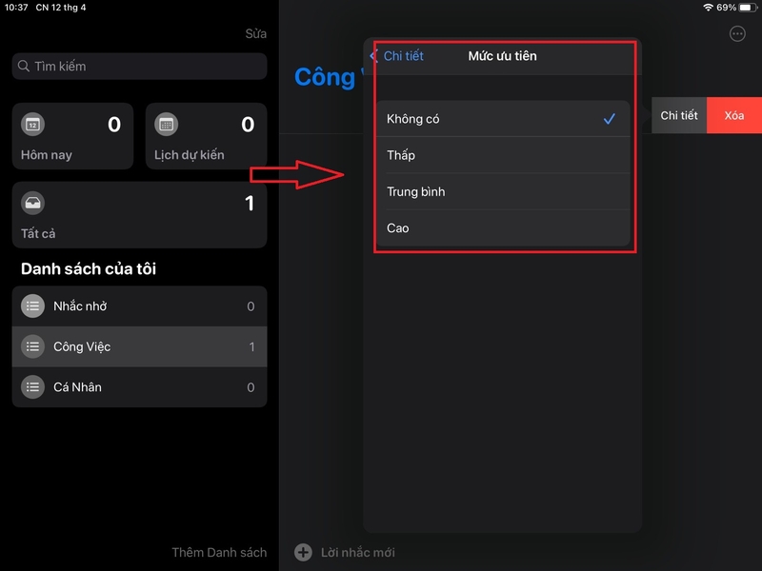The height and width of the screenshot is (571, 762).
Task: Open the Tất cả inbox tray icon
Action: (x=32, y=203)
